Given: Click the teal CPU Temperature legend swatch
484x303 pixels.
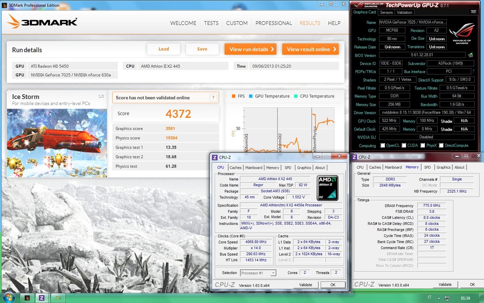Looking at the screenshot, I should [296, 96].
